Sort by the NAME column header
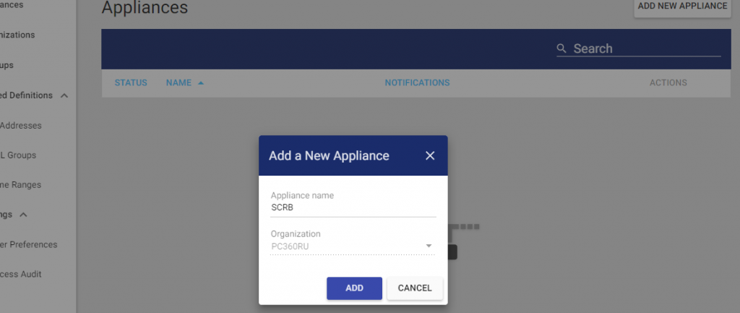Screen dimensions: 740x313 point(178,83)
